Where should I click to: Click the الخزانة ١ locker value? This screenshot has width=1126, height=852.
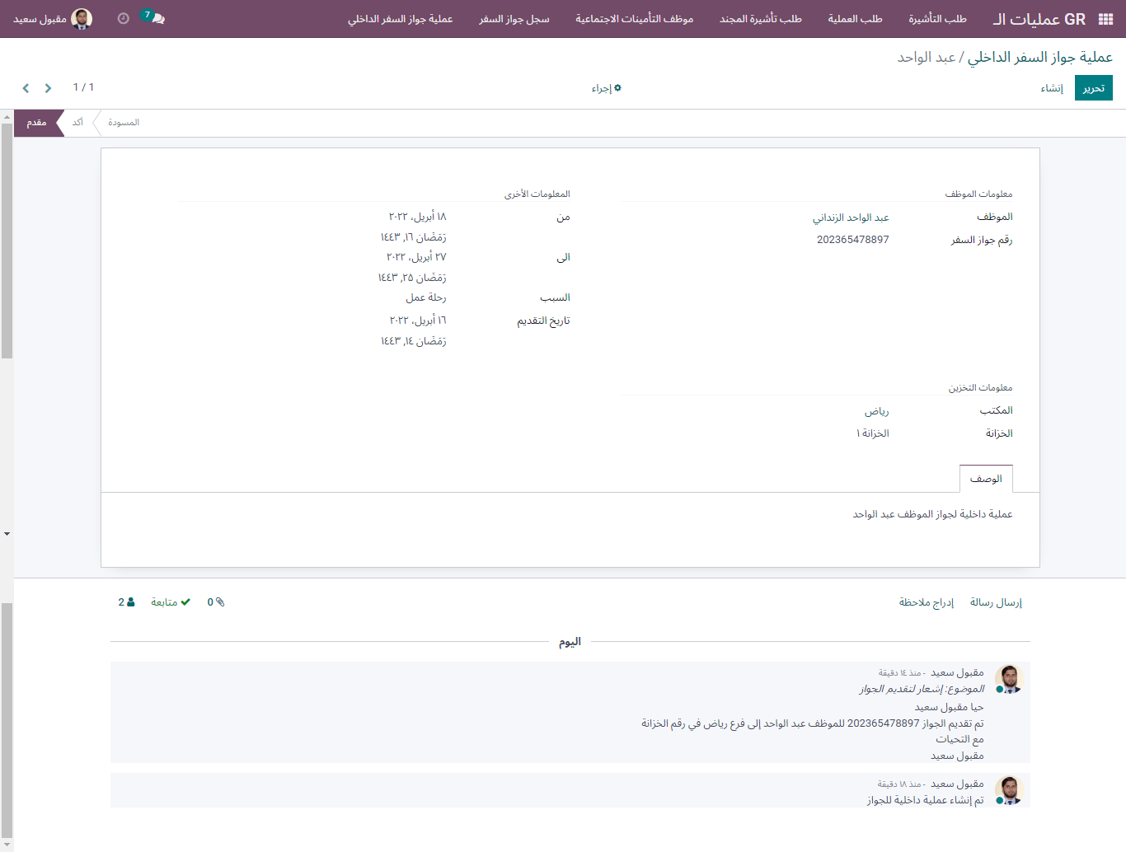tap(873, 433)
